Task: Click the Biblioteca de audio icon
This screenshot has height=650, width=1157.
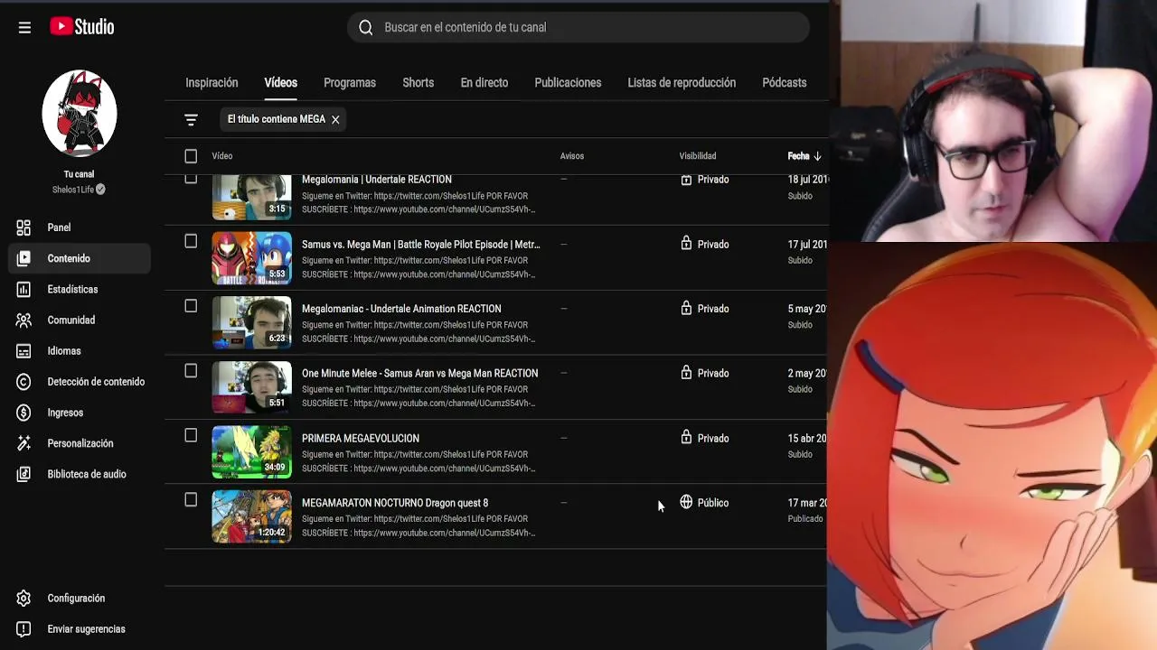Action: coord(24,474)
